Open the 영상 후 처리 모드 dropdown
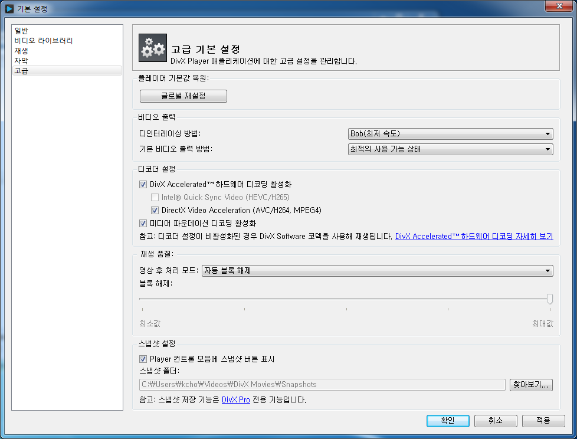This screenshot has width=577, height=439. [377, 271]
